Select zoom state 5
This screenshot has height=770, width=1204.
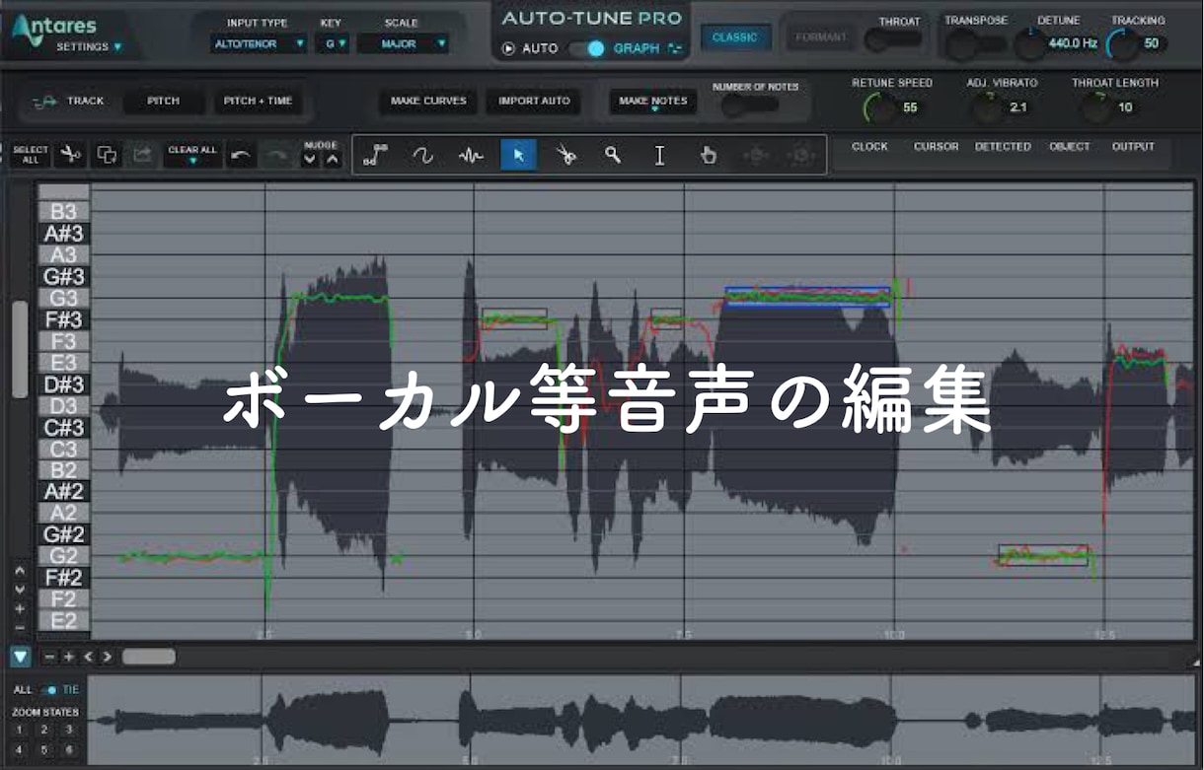(43, 749)
